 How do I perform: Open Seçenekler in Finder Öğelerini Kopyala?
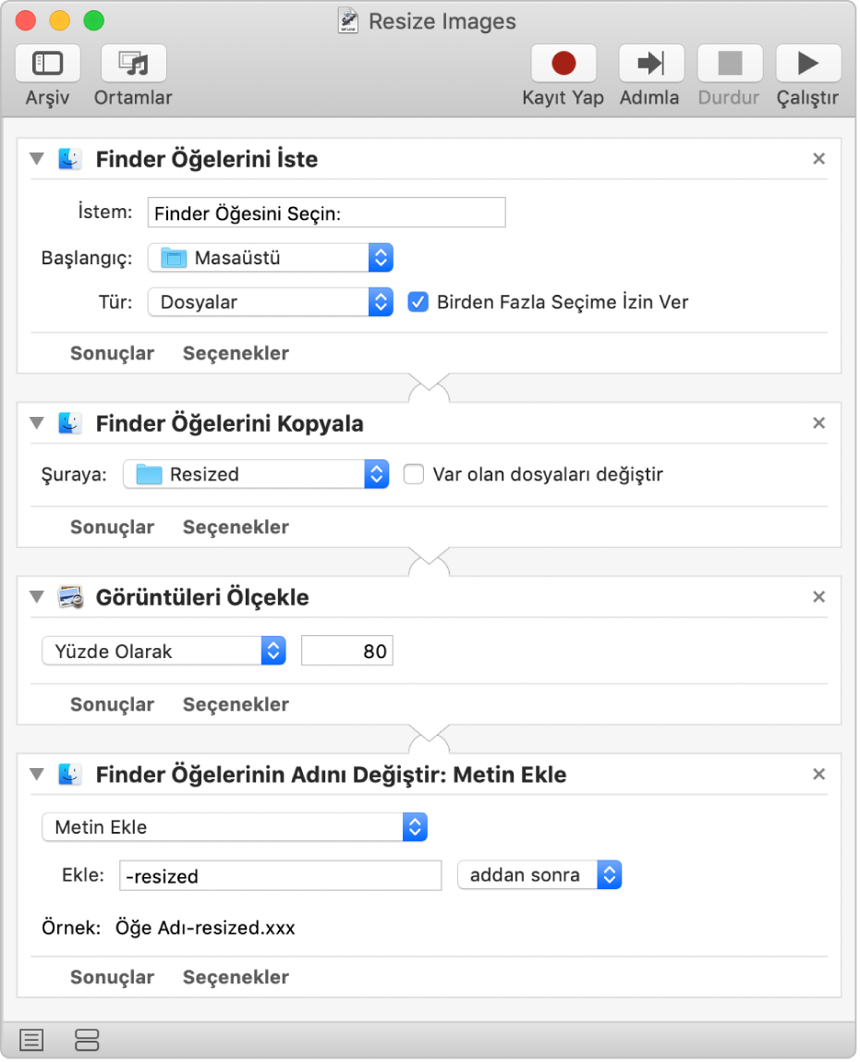(236, 527)
